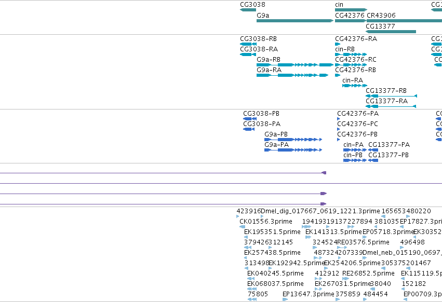Open EST RE26852.5prime
Viewport: 442px width, 302px height.
pos(345,279)
